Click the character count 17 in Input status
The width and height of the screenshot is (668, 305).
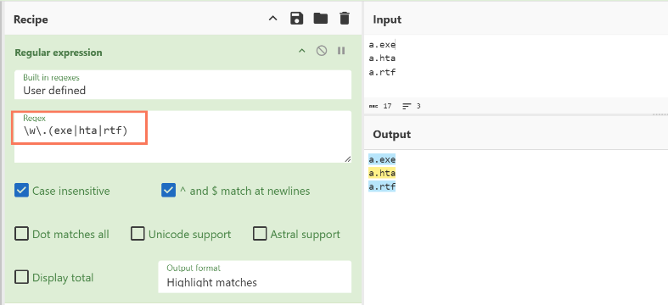point(387,107)
